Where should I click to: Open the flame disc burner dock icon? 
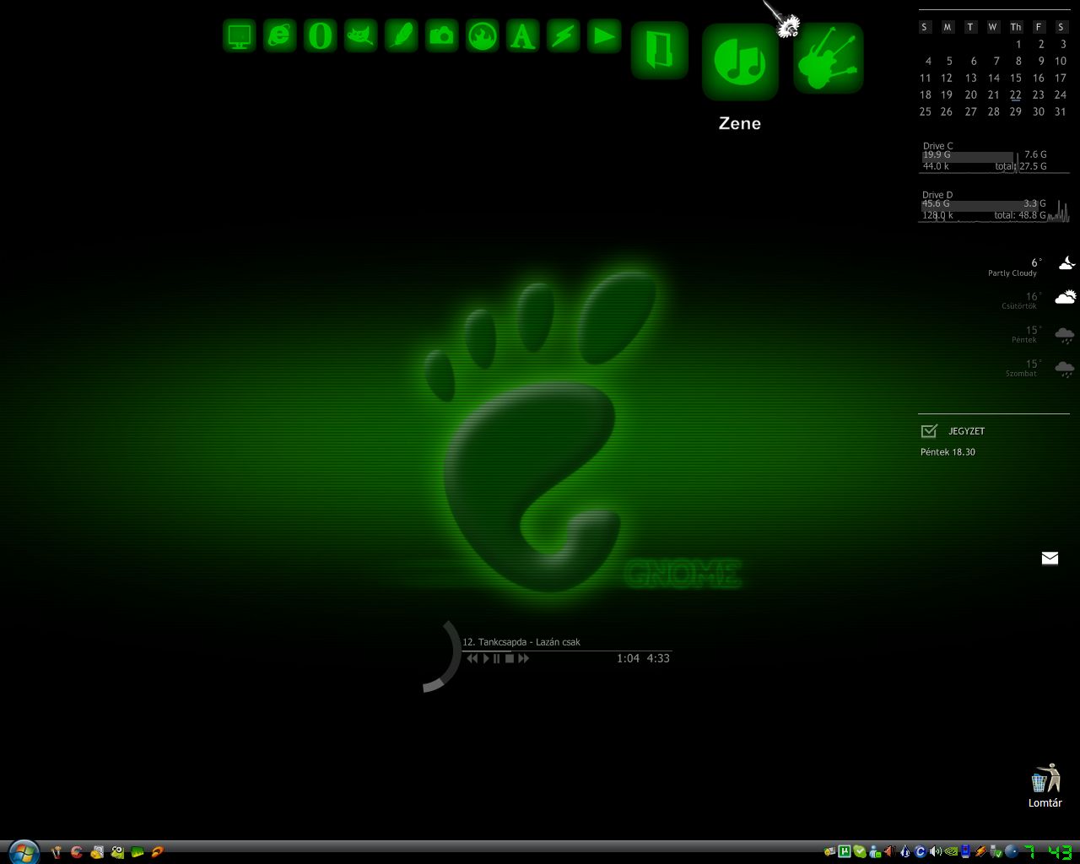coord(483,36)
